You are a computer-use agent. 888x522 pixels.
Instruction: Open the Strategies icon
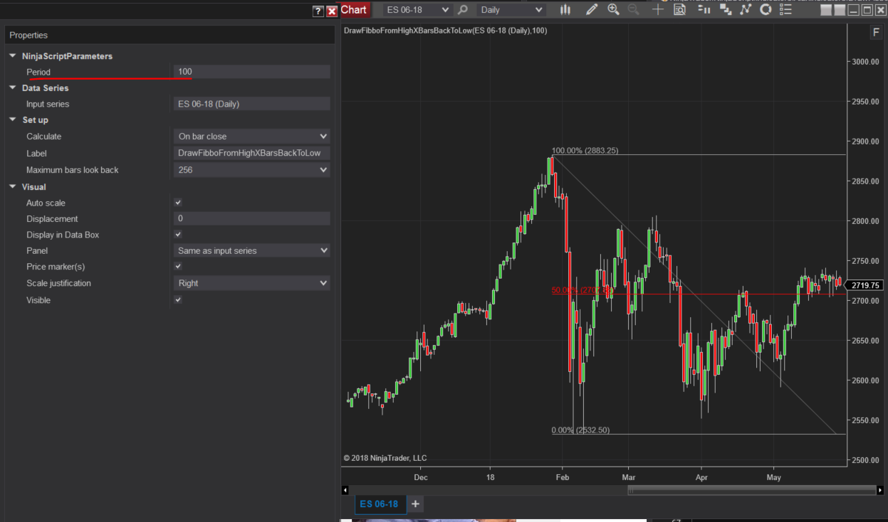766,10
